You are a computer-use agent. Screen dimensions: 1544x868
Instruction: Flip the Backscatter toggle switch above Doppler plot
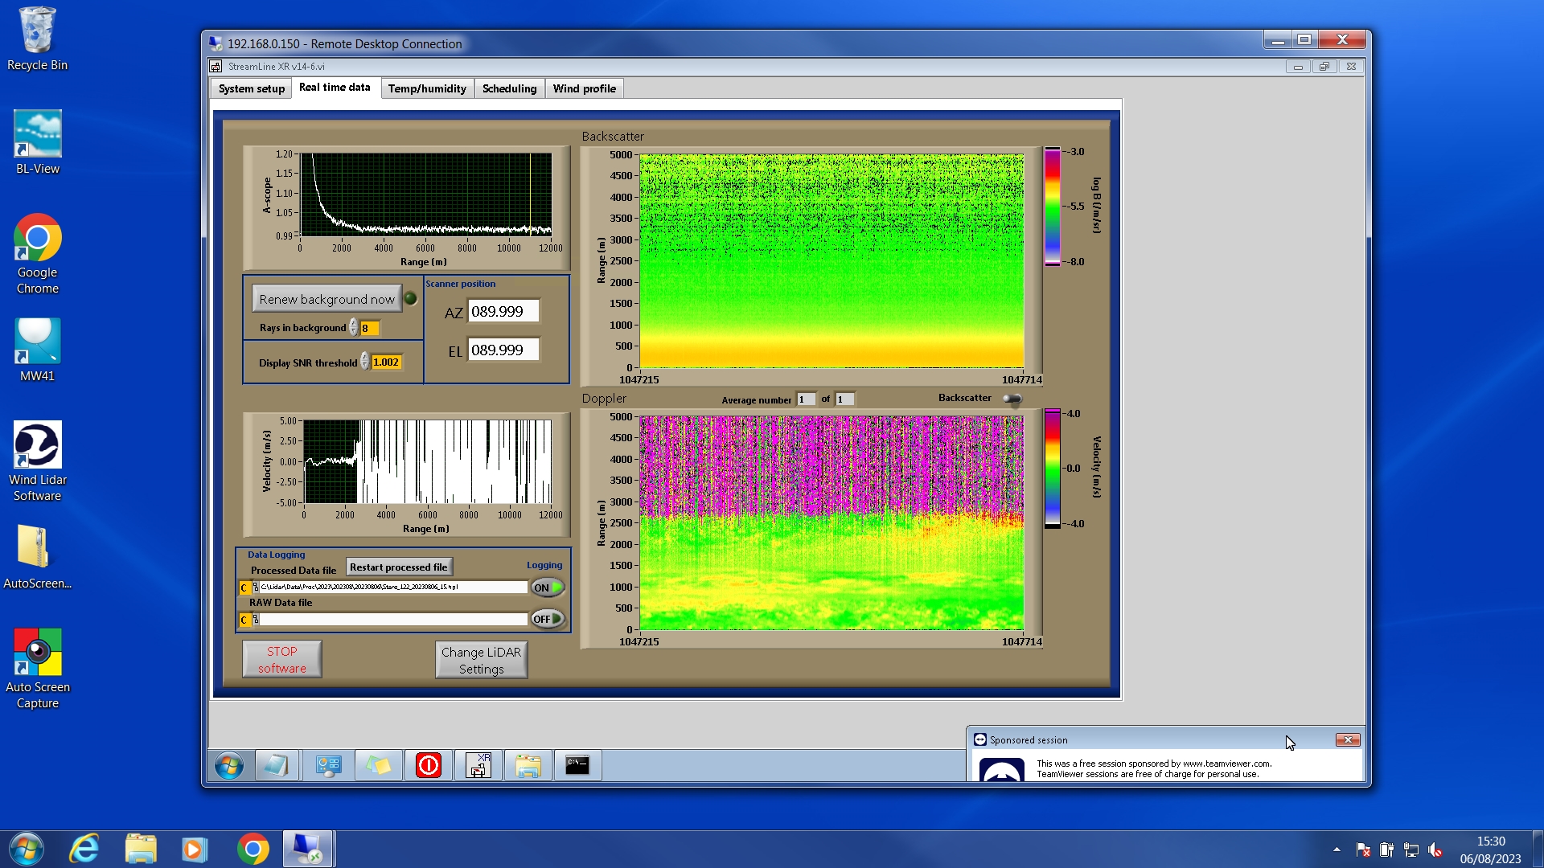coord(1012,399)
